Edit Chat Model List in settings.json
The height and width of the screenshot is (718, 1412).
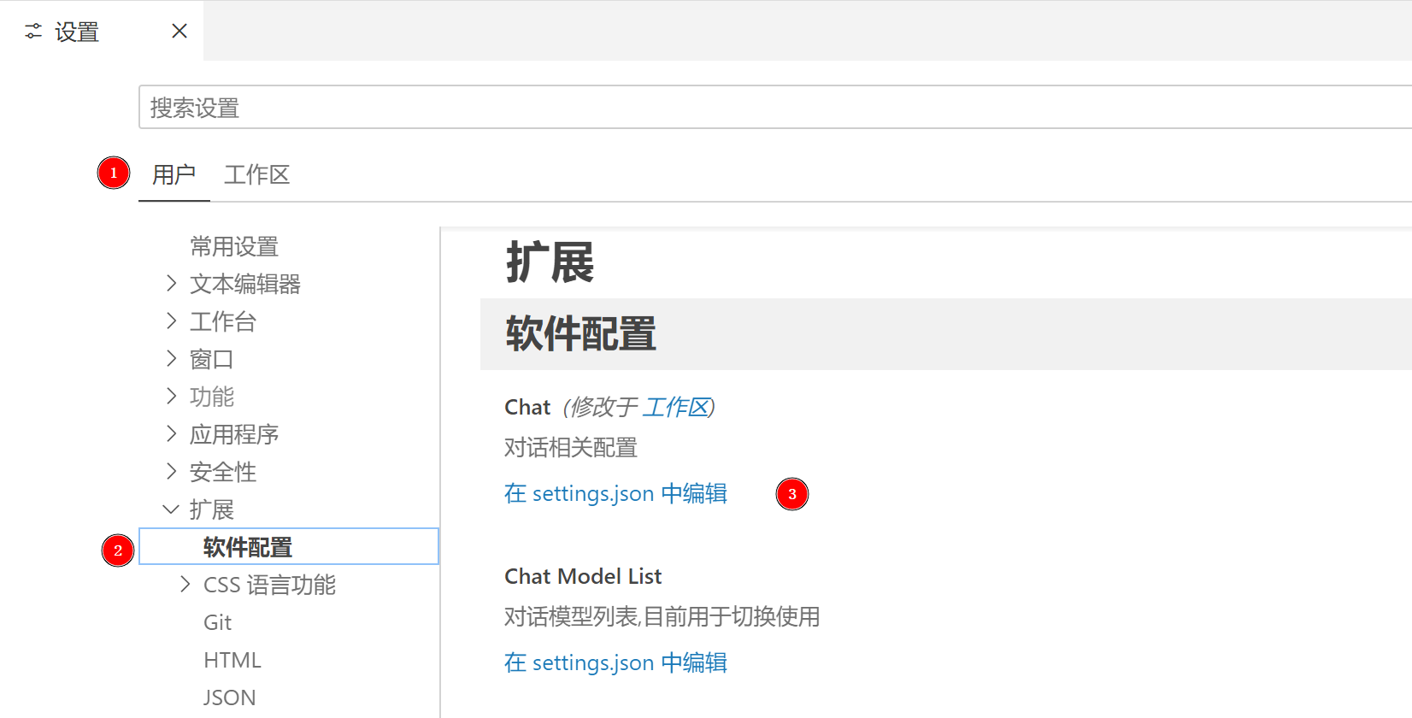pyautogui.click(x=615, y=663)
